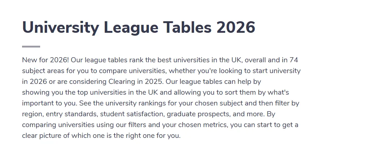Select the number "74" in the paragraph
Image resolution: width=381 pixels, height=144 pixels.
(x=294, y=60)
